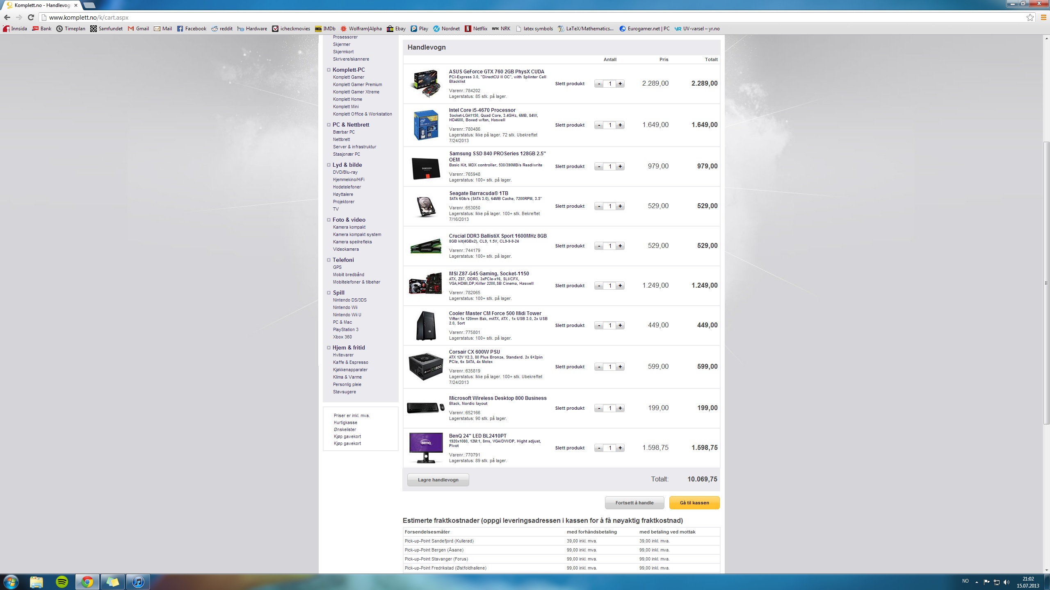Open the Hurtigkasse link
This screenshot has height=590, width=1050.
point(345,422)
